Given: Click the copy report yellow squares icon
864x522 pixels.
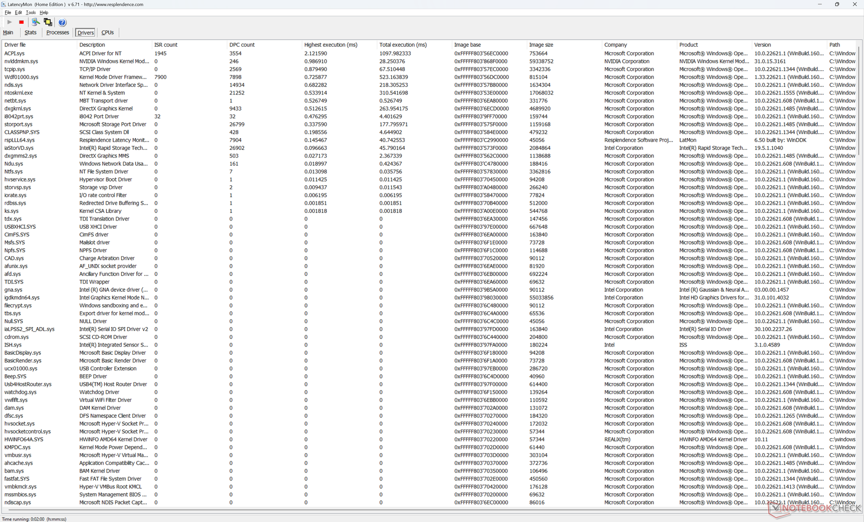Looking at the screenshot, I should coord(48,22).
